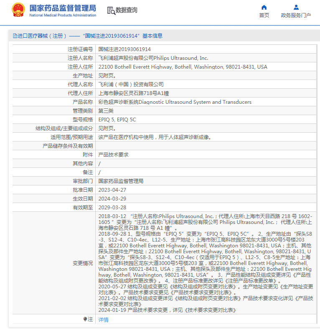Click 国家药品监督管理局 header title
This screenshot has width=320, height=329.
[63, 8]
